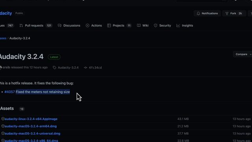Open the Projects tab

(119, 25)
